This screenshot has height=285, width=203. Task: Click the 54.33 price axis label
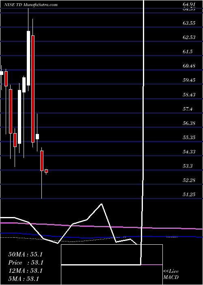click(x=189, y=151)
